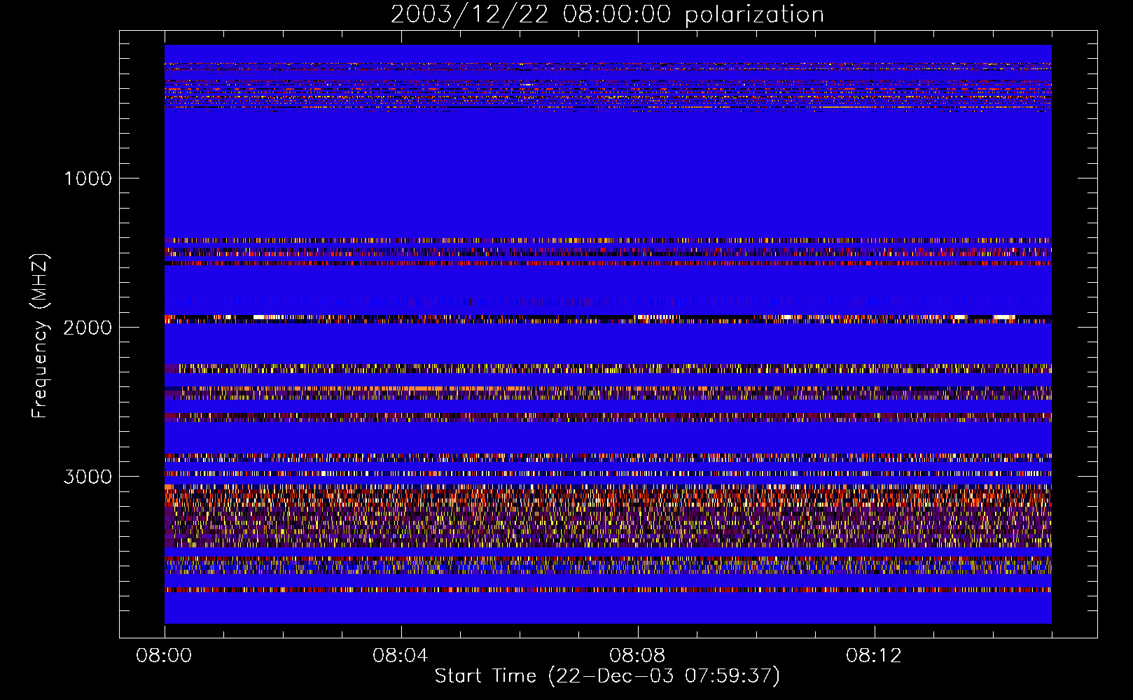Click the 2000 frequency tick label
The height and width of the screenshot is (700, 1133).
point(88,328)
